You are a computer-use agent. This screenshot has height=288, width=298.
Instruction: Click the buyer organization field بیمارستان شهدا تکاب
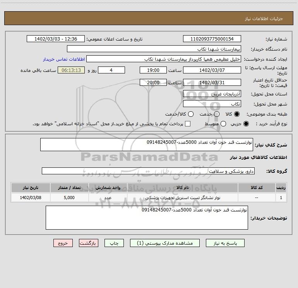coord(154,49)
